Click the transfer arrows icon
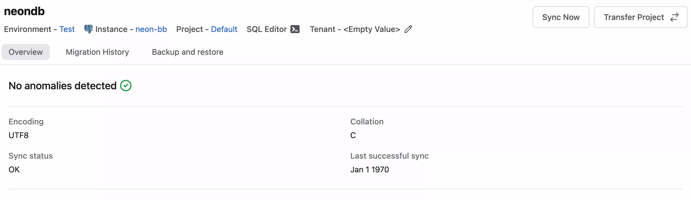This screenshot has width=691, height=200. [x=674, y=17]
